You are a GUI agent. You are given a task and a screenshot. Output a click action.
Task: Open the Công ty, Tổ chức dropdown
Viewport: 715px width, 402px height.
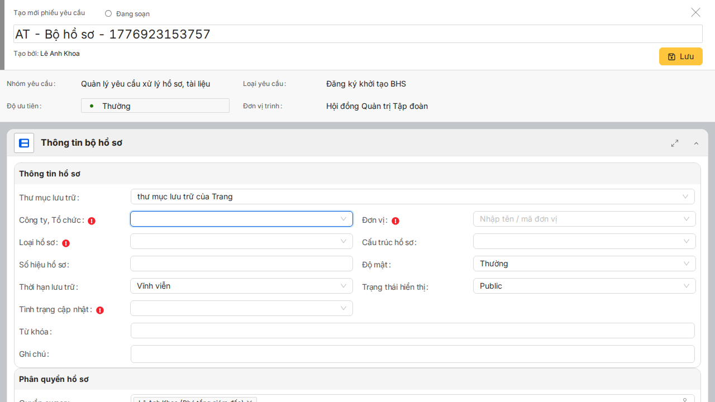point(241,219)
